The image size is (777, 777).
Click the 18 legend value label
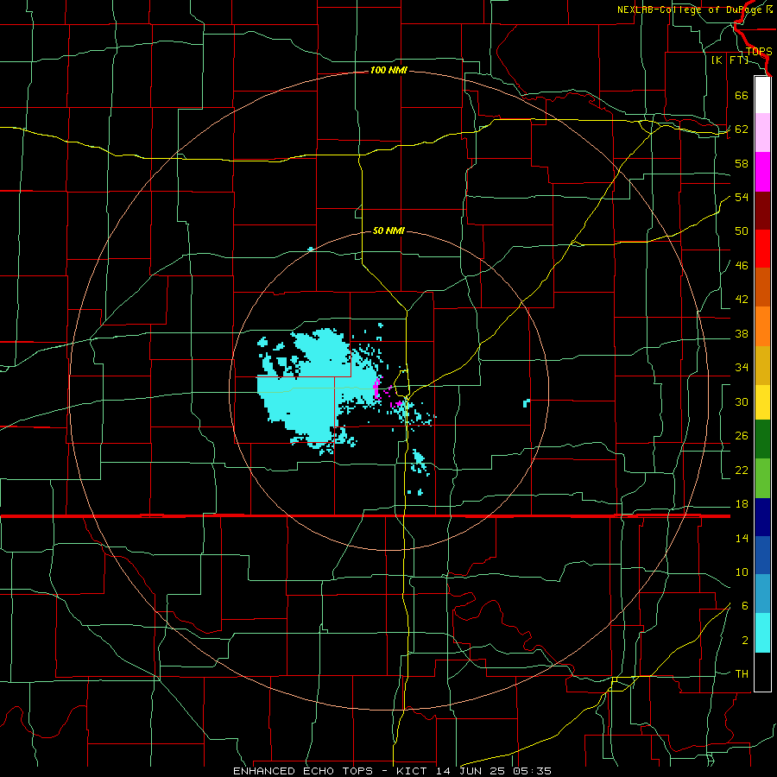742,504
